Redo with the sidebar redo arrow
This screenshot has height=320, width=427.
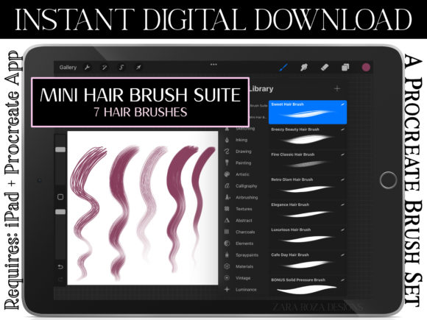60,279
